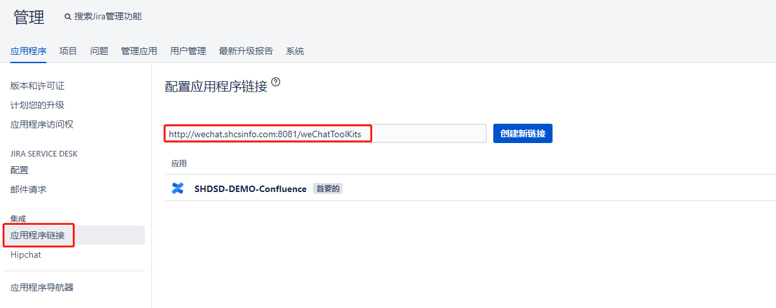The width and height of the screenshot is (776, 308).
Task: Open the 用户管理 tab
Action: coord(188,51)
